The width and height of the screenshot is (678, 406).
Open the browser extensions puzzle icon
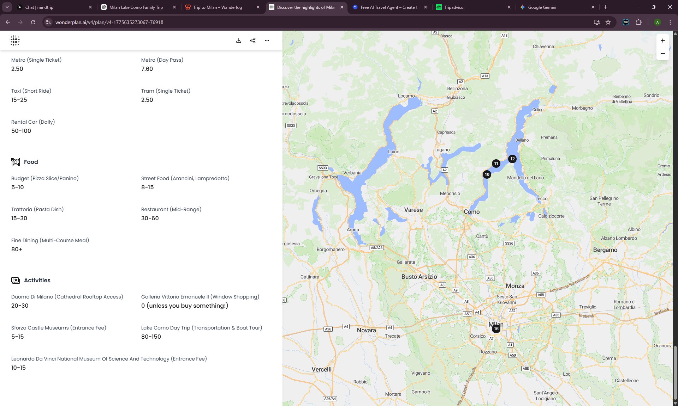click(639, 22)
